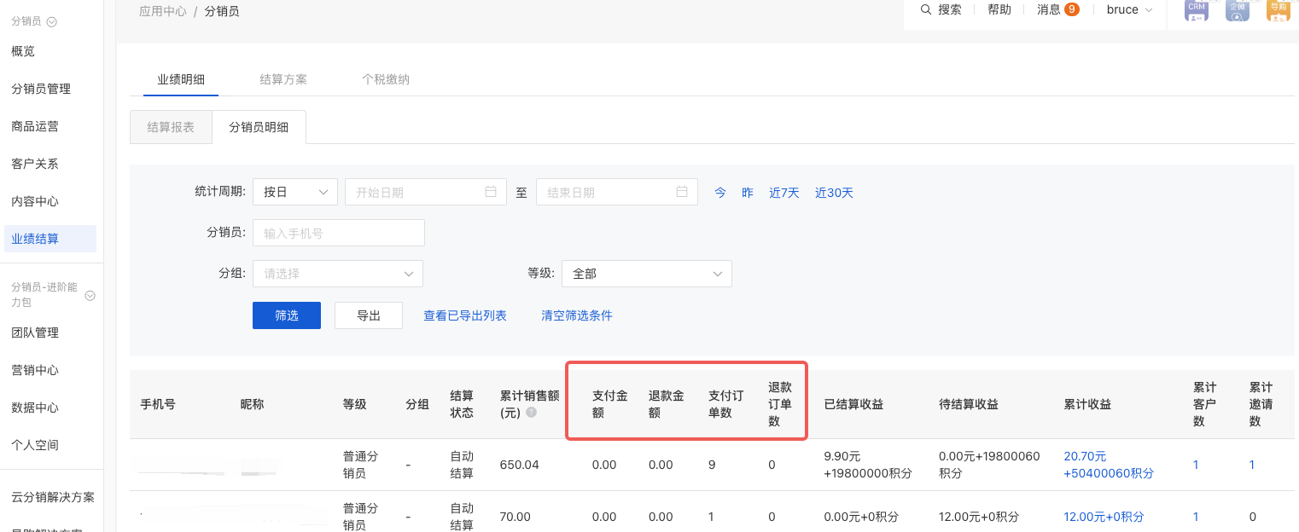Open 营销中心 in the sidebar
This screenshot has width=1299, height=532.
(35, 370)
